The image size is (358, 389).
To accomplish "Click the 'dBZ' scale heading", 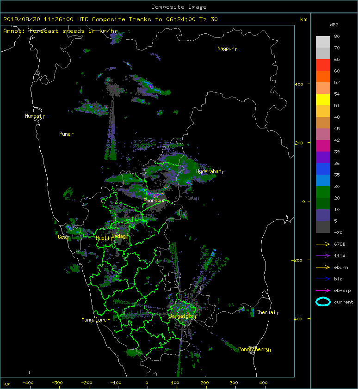I will pyautogui.click(x=334, y=25).
